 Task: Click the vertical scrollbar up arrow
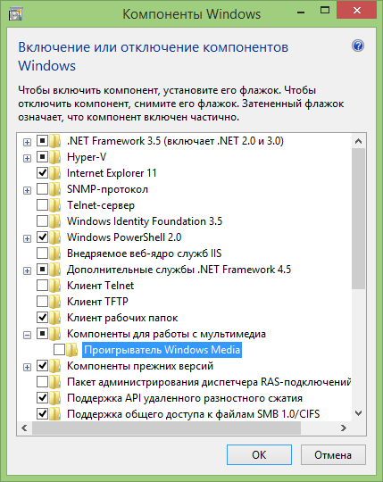click(358, 141)
